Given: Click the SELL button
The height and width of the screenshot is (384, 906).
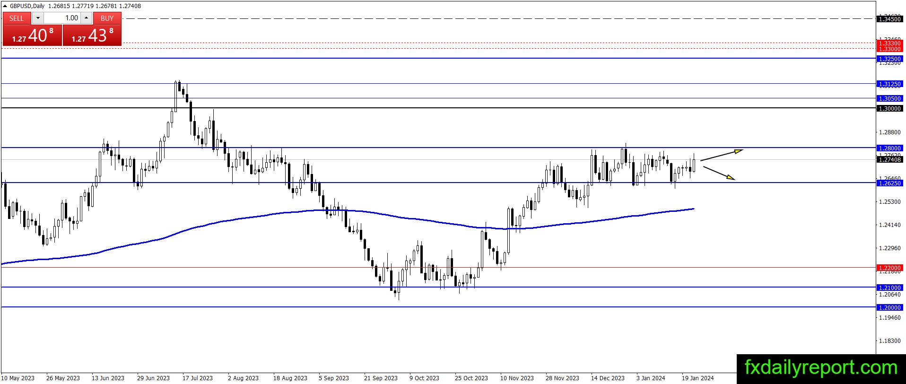Looking at the screenshot, I should [x=17, y=18].
